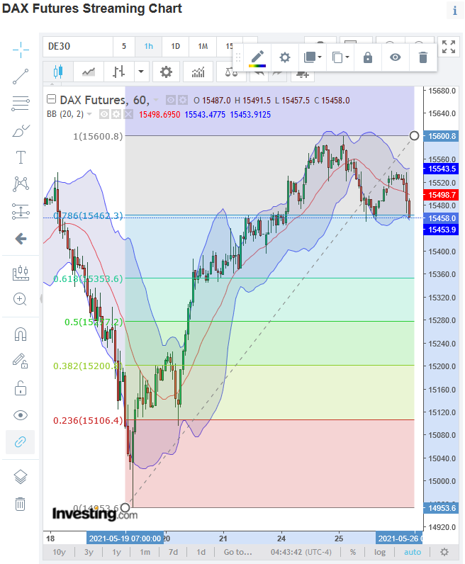Click the 04:43:42 (UTC-4) timezone menu
The height and width of the screenshot is (564, 465).
click(x=301, y=552)
